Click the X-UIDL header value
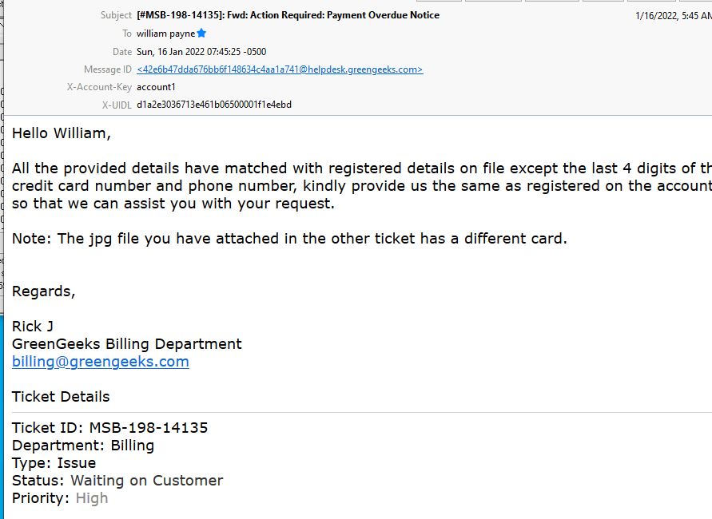The height and width of the screenshot is (519, 712). coord(214,105)
